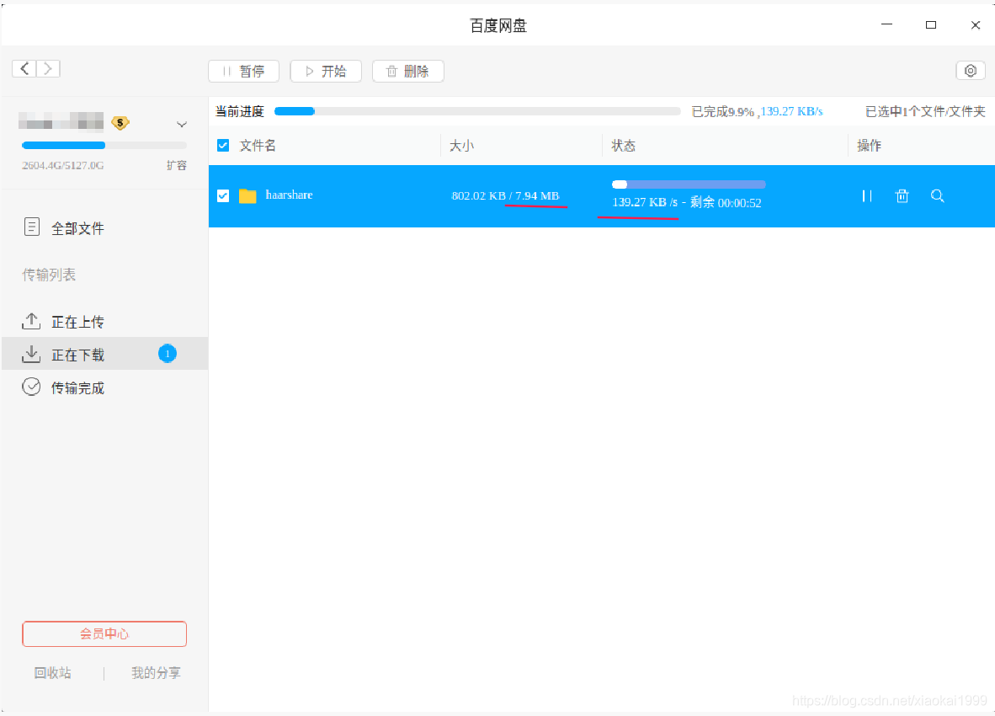Click the 当前进度 overall progress bar

click(477, 111)
